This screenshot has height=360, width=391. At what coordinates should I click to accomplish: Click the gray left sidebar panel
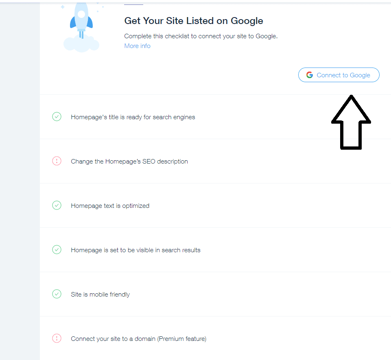tap(20, 183)
